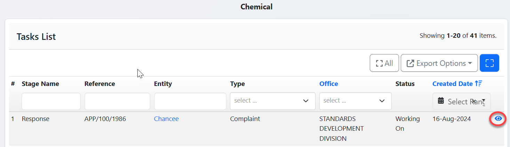Toggle fullscreen with the blue expand button
This screenshot has width=510, height=147.
click(489, 63)
